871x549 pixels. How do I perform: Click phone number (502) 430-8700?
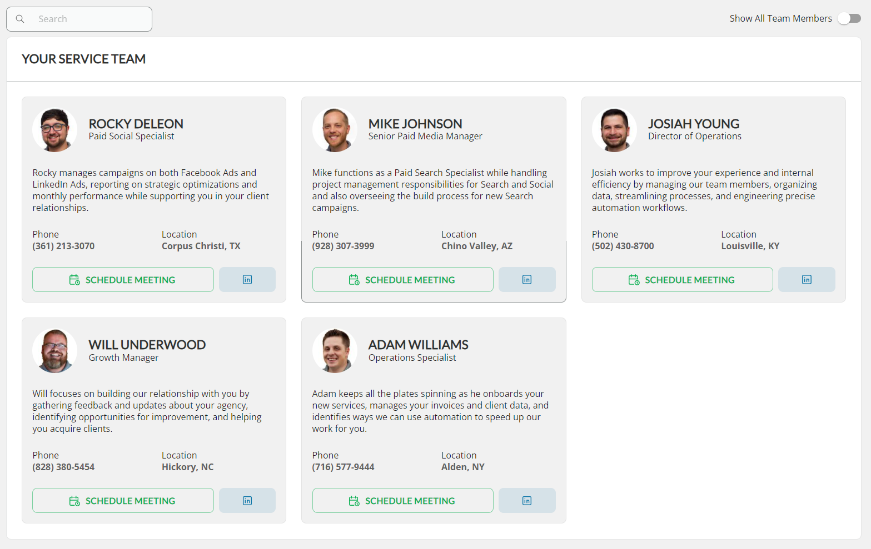click(623, 246)
